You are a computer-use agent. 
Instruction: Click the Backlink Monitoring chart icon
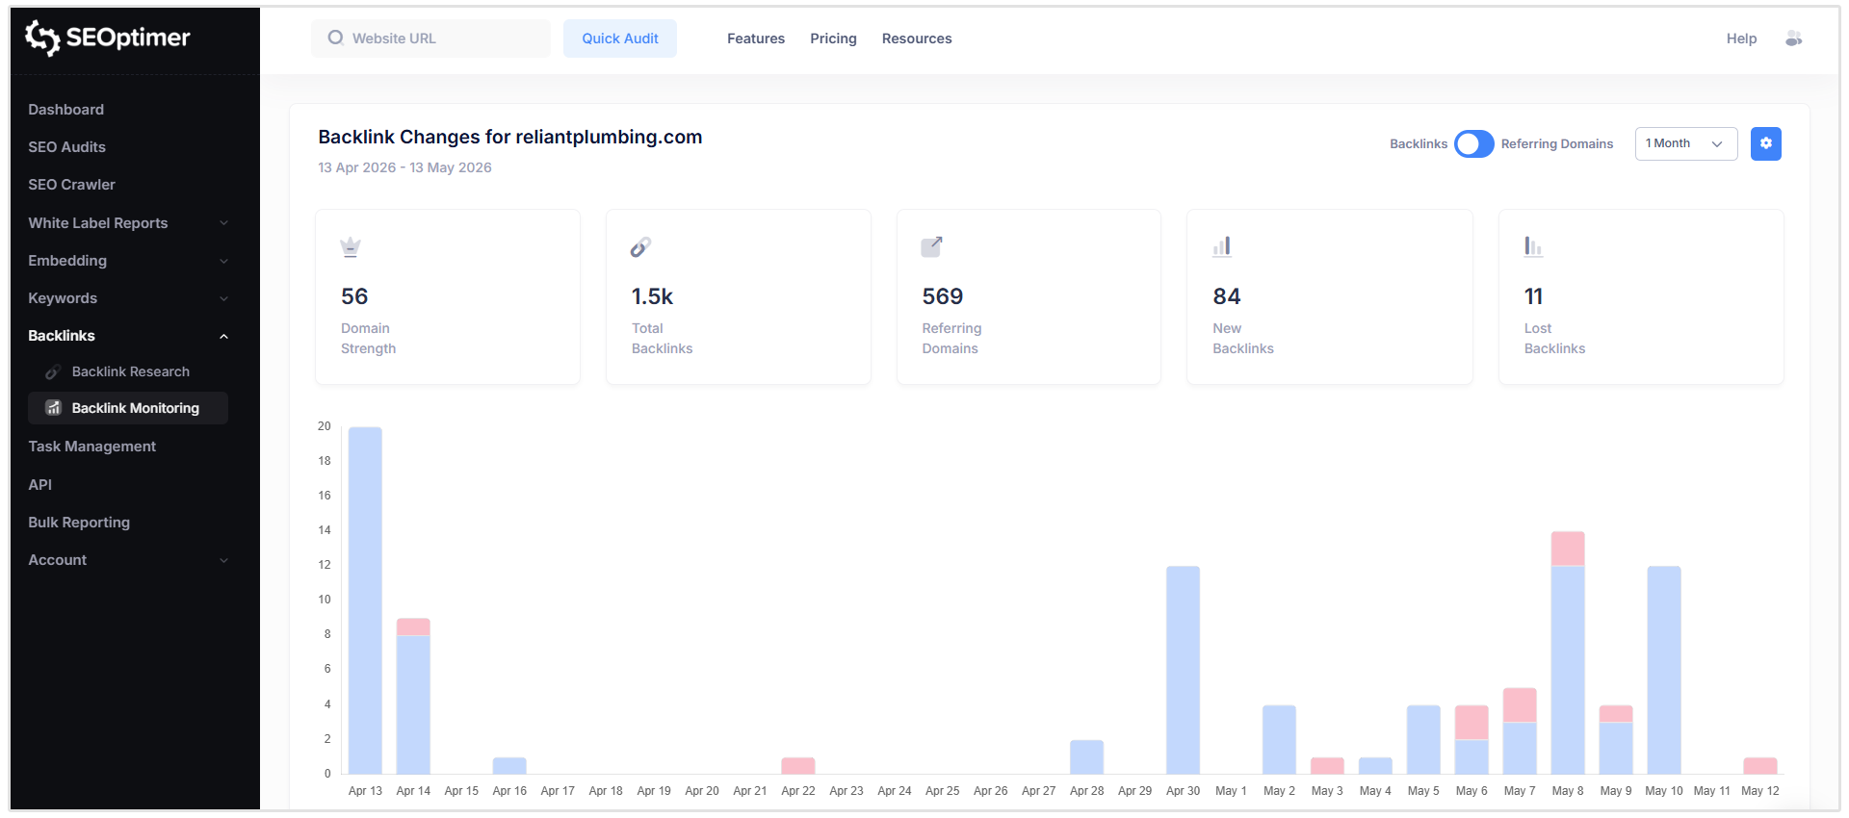pyautogui.click(x=54, y=408)
